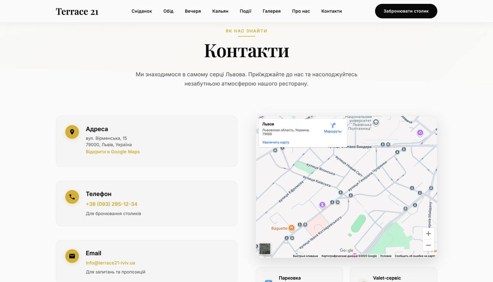The width and height of the screenshot is (493, 282).
Task: Click the address line вул. Вірменська, 15
Action: tap(106, 138)
